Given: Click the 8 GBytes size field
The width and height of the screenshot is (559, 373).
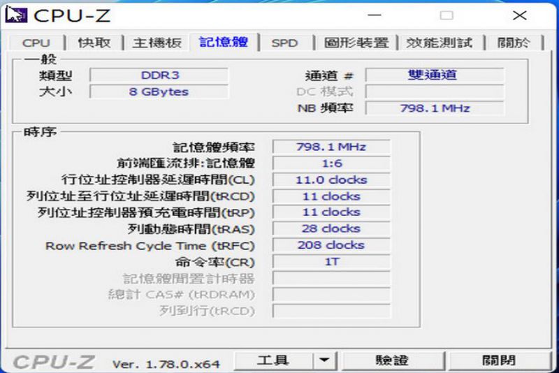Looking at the screenshot, I should [x=159, y=92].
